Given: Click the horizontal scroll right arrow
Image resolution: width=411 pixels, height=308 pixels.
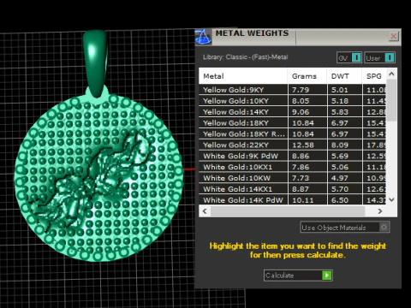Looking at the screenshot, I should click(x=380, y=211).
